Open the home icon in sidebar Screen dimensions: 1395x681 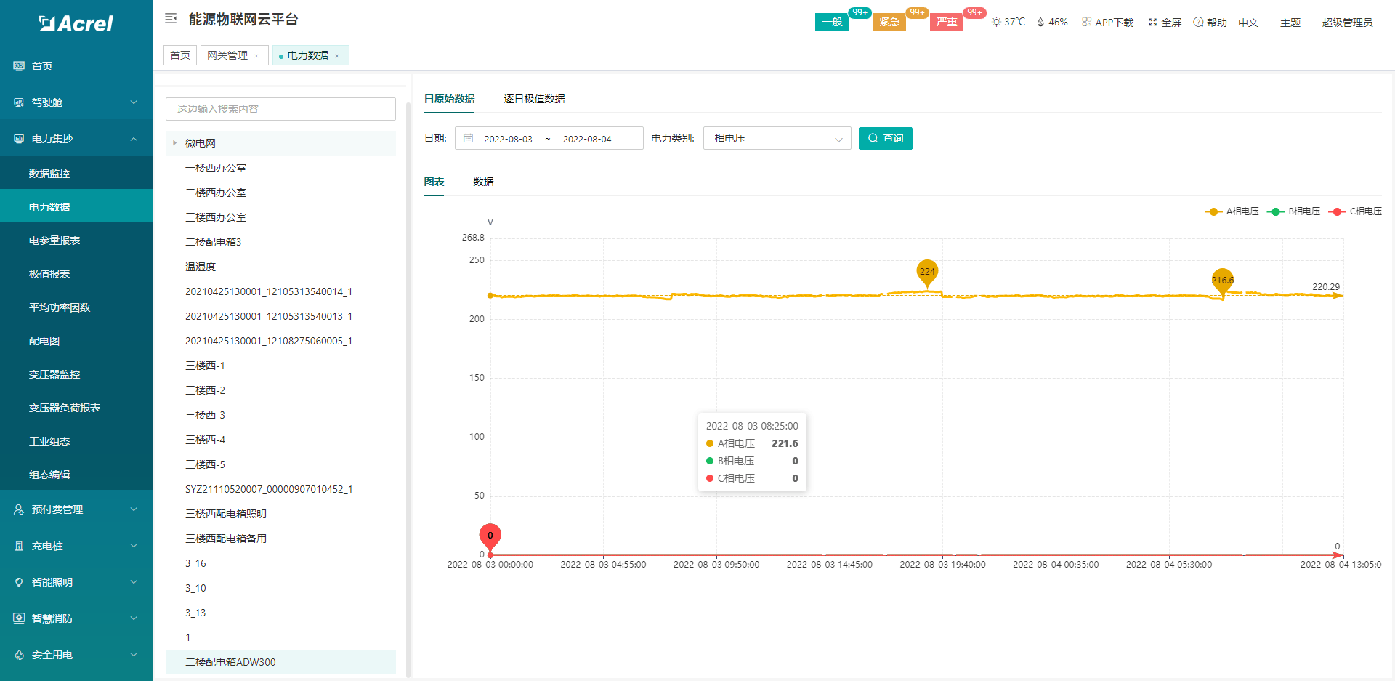click(19, 66)
